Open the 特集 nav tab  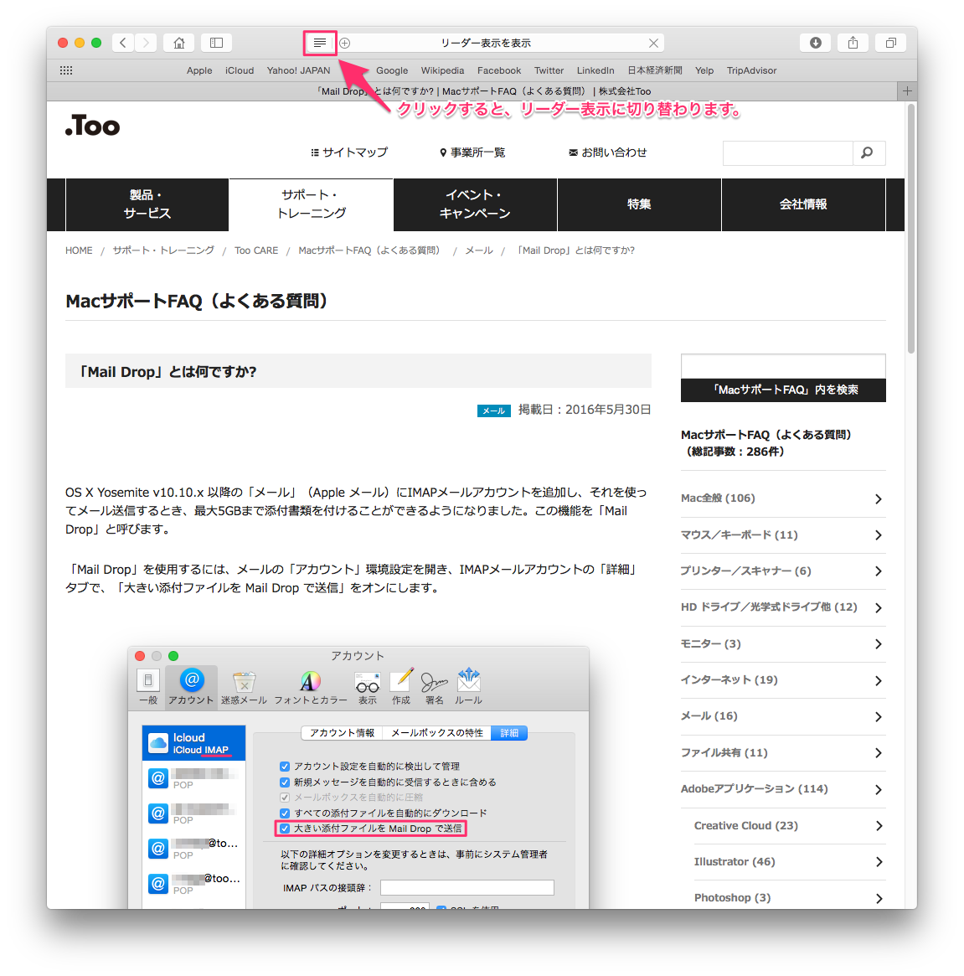coord(639,204)
